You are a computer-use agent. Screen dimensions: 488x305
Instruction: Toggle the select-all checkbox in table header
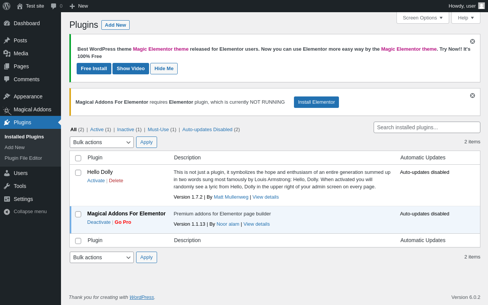78,158
